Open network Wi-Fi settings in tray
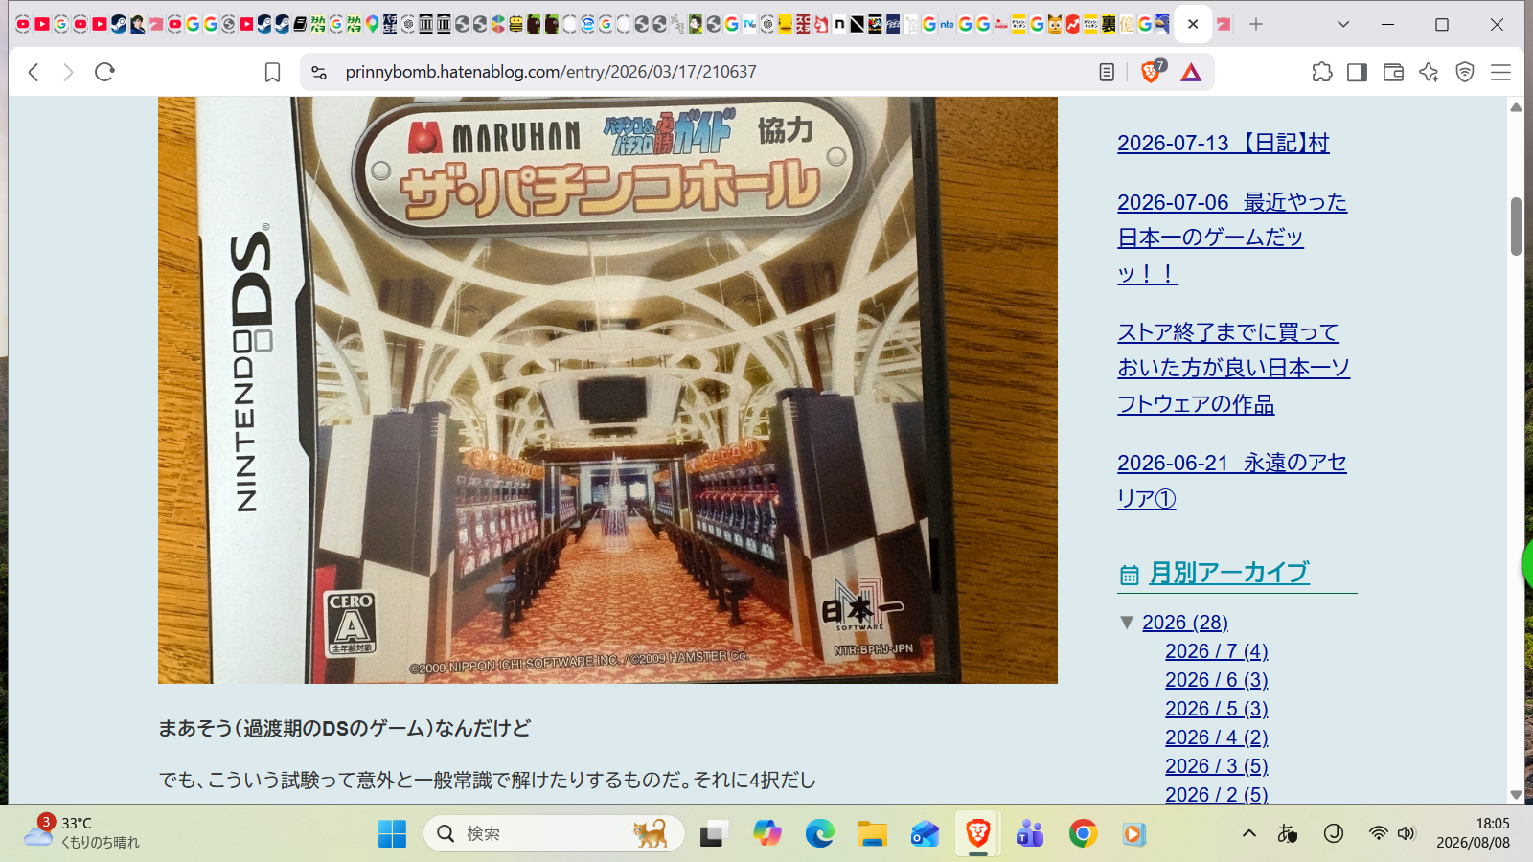Image resolution: width=1533 pixels, height=862 pixels. point(1378,833)
